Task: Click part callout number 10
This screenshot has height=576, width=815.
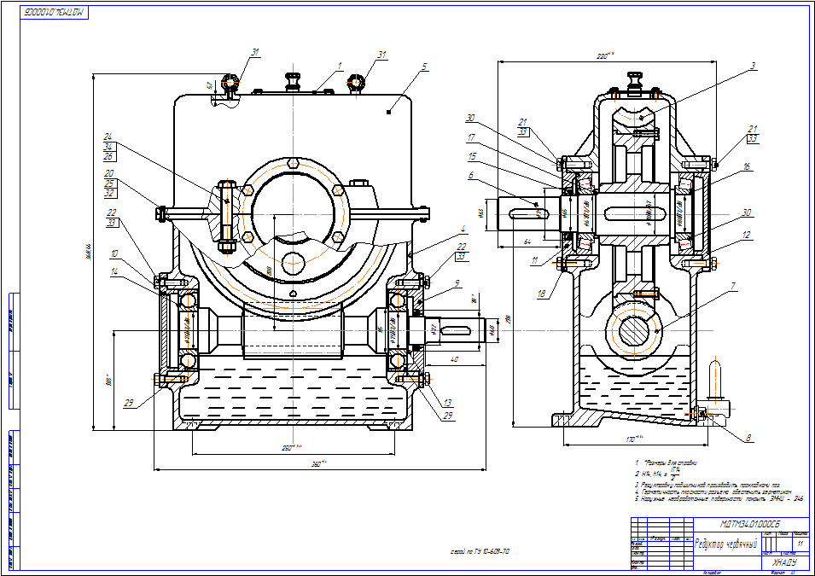Action: coord(114,253)
